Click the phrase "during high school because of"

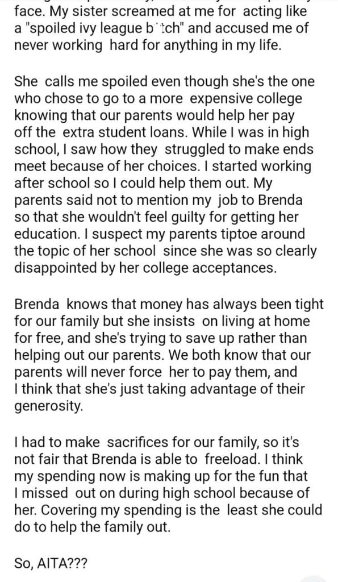coord(214,493)
